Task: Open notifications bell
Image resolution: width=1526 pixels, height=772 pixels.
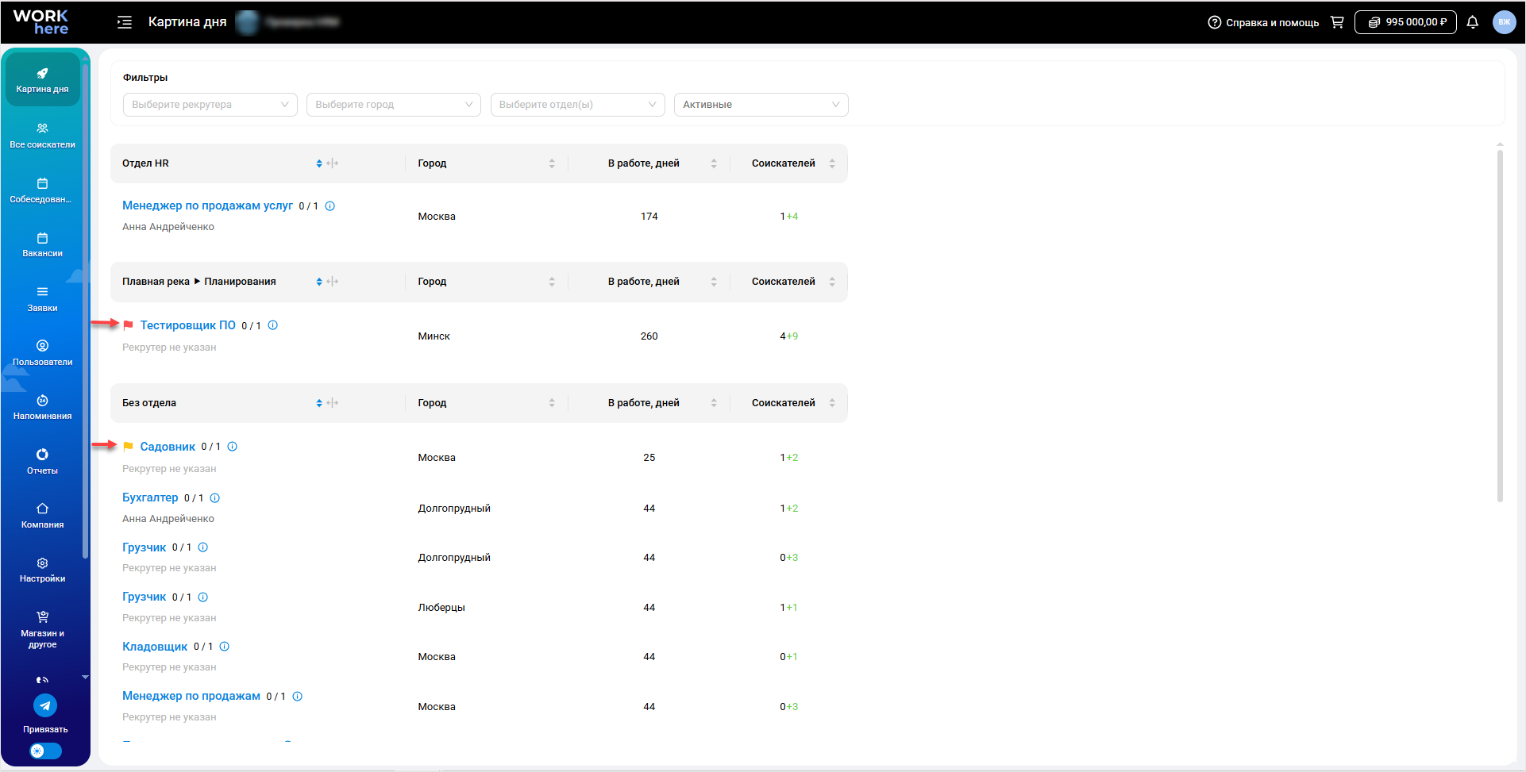Action: (1472, 22)
